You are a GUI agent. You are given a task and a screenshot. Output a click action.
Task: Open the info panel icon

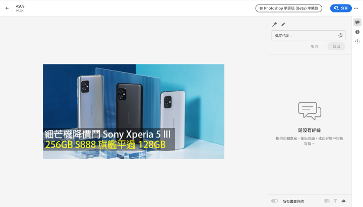click(357, 32)
